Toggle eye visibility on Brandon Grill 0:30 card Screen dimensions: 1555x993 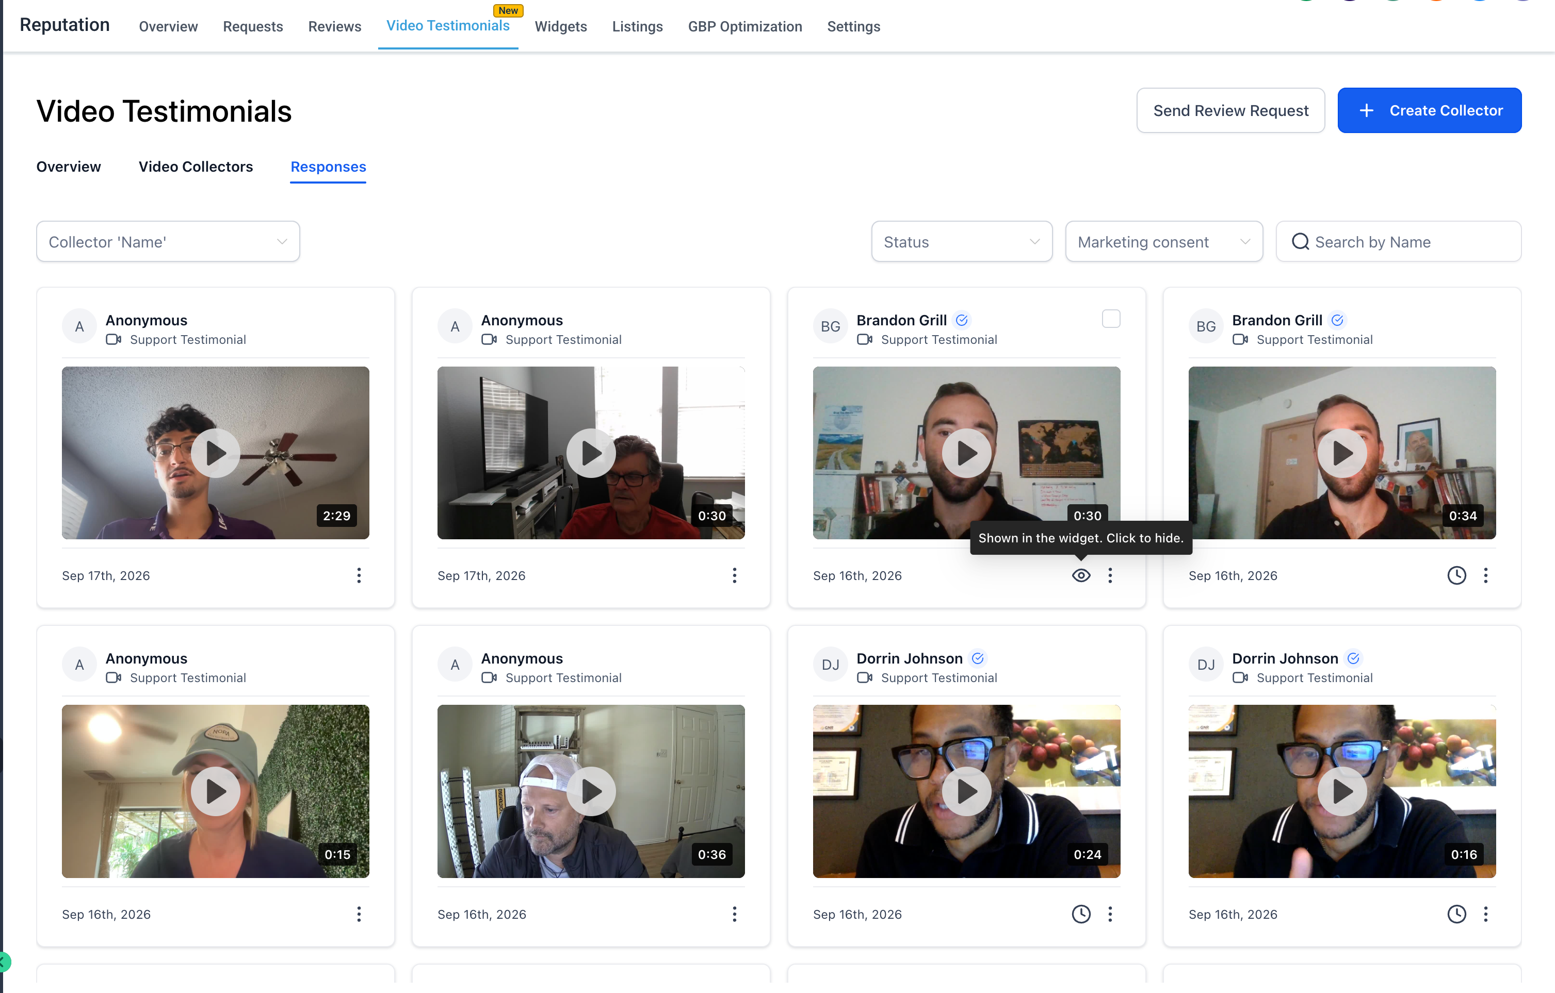pos(1081,575)
